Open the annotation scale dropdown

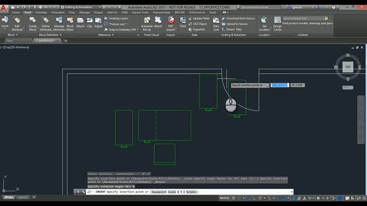tap(311, 199)
